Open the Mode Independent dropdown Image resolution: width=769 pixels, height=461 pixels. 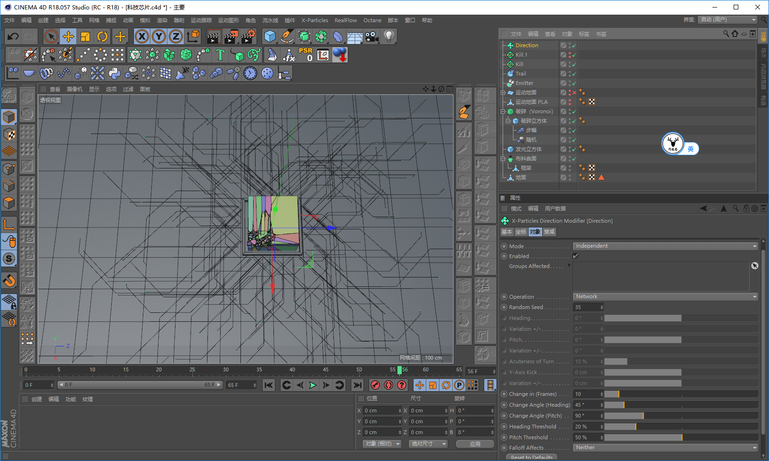[x=665, y=246]
